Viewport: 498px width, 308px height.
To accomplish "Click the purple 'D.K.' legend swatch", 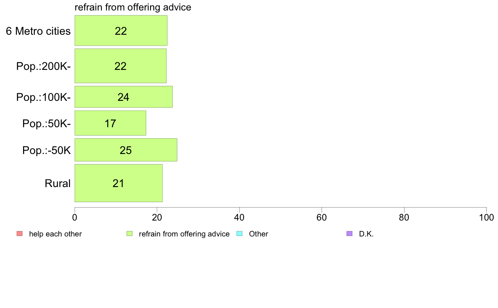I will 350,234.
